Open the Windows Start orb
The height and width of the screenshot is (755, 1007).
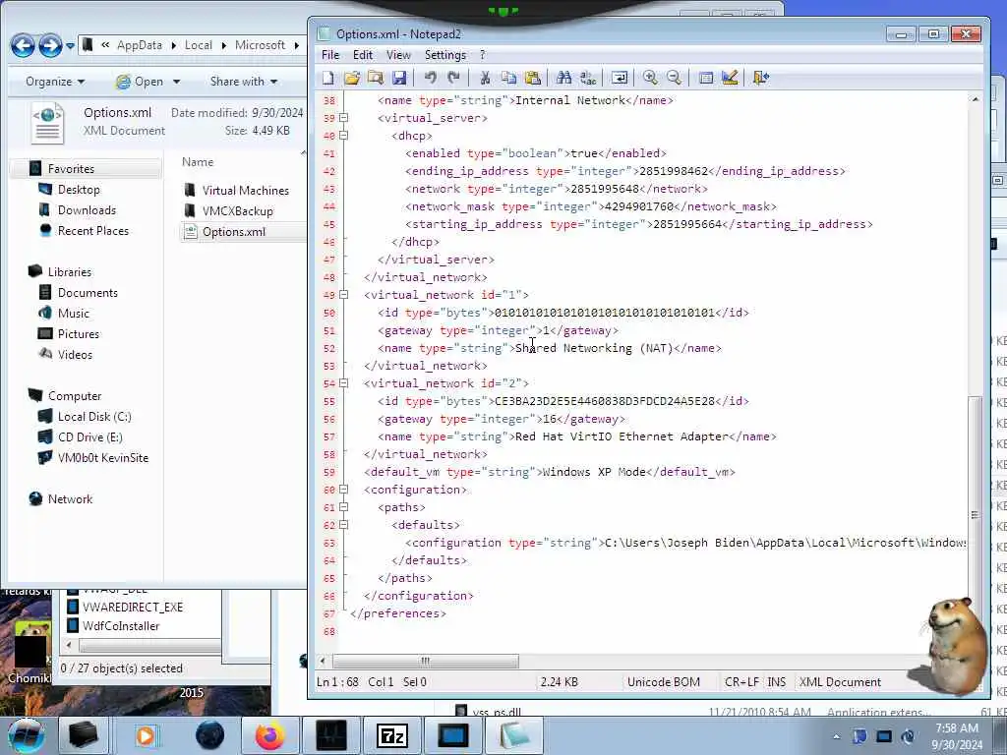pyautogui.click(x=27, y=735)
